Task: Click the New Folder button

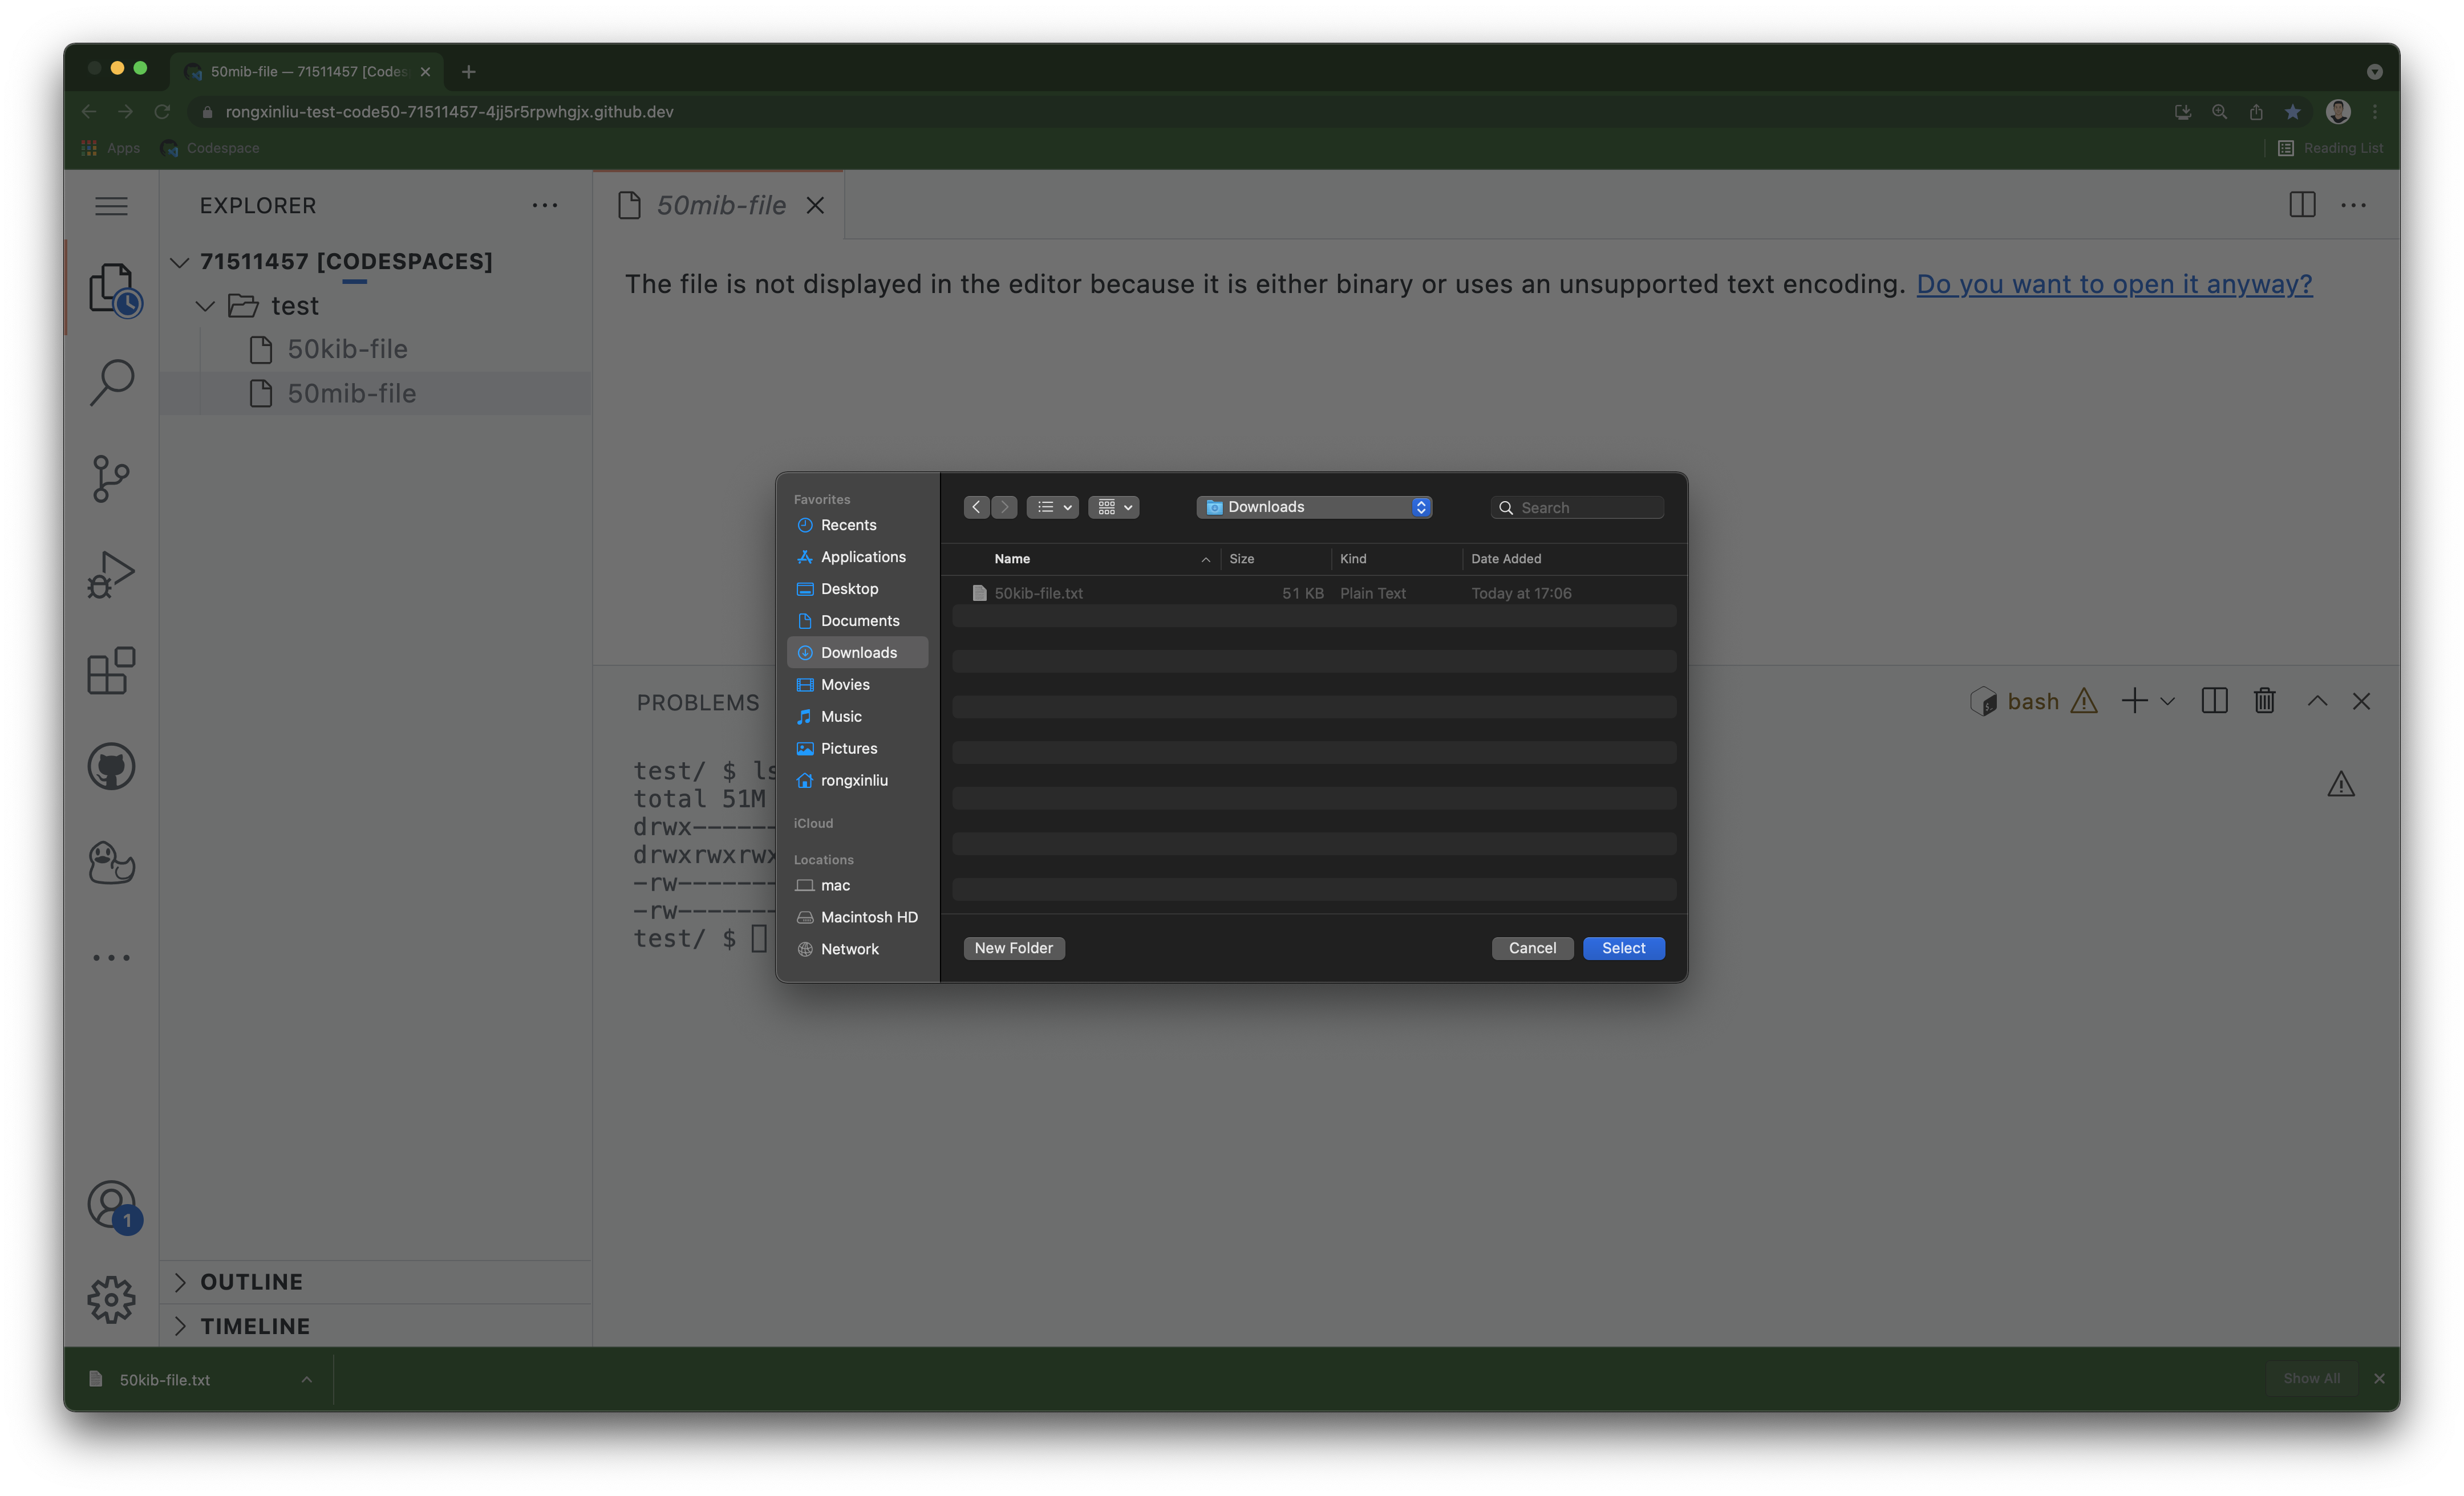Action: [1013, 948]
